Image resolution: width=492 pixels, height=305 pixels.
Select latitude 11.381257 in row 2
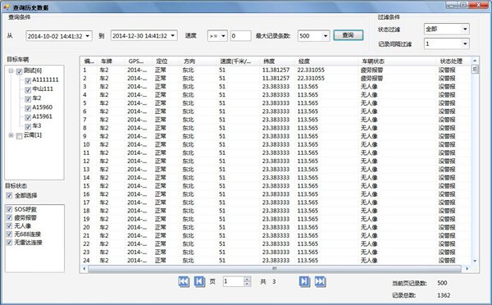[x=276, y=78]
